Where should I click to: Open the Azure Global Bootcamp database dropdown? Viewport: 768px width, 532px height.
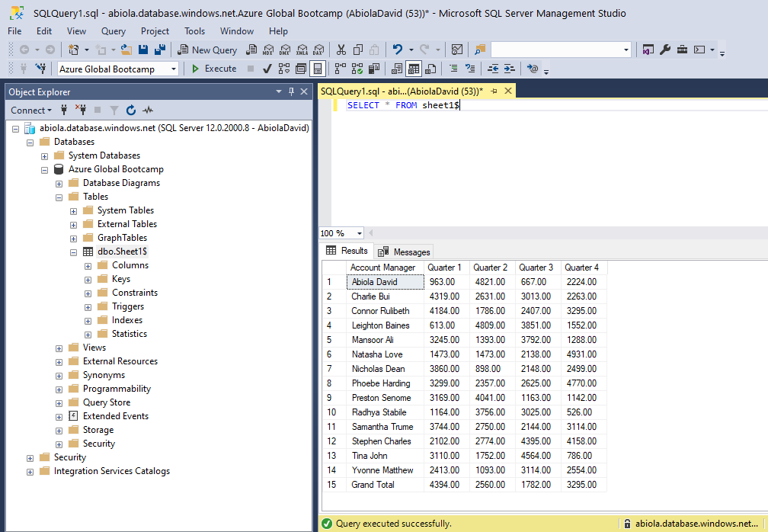(x=174, y=69)
